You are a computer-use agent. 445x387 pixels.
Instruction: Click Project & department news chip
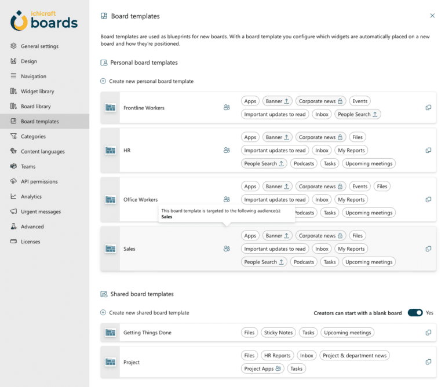point(355,356)
